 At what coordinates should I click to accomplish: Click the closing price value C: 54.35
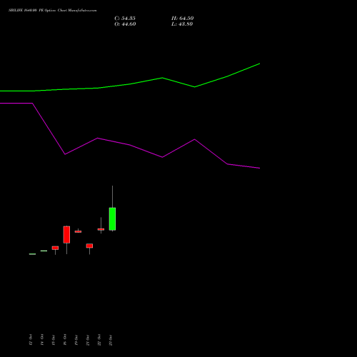(125, 19)
